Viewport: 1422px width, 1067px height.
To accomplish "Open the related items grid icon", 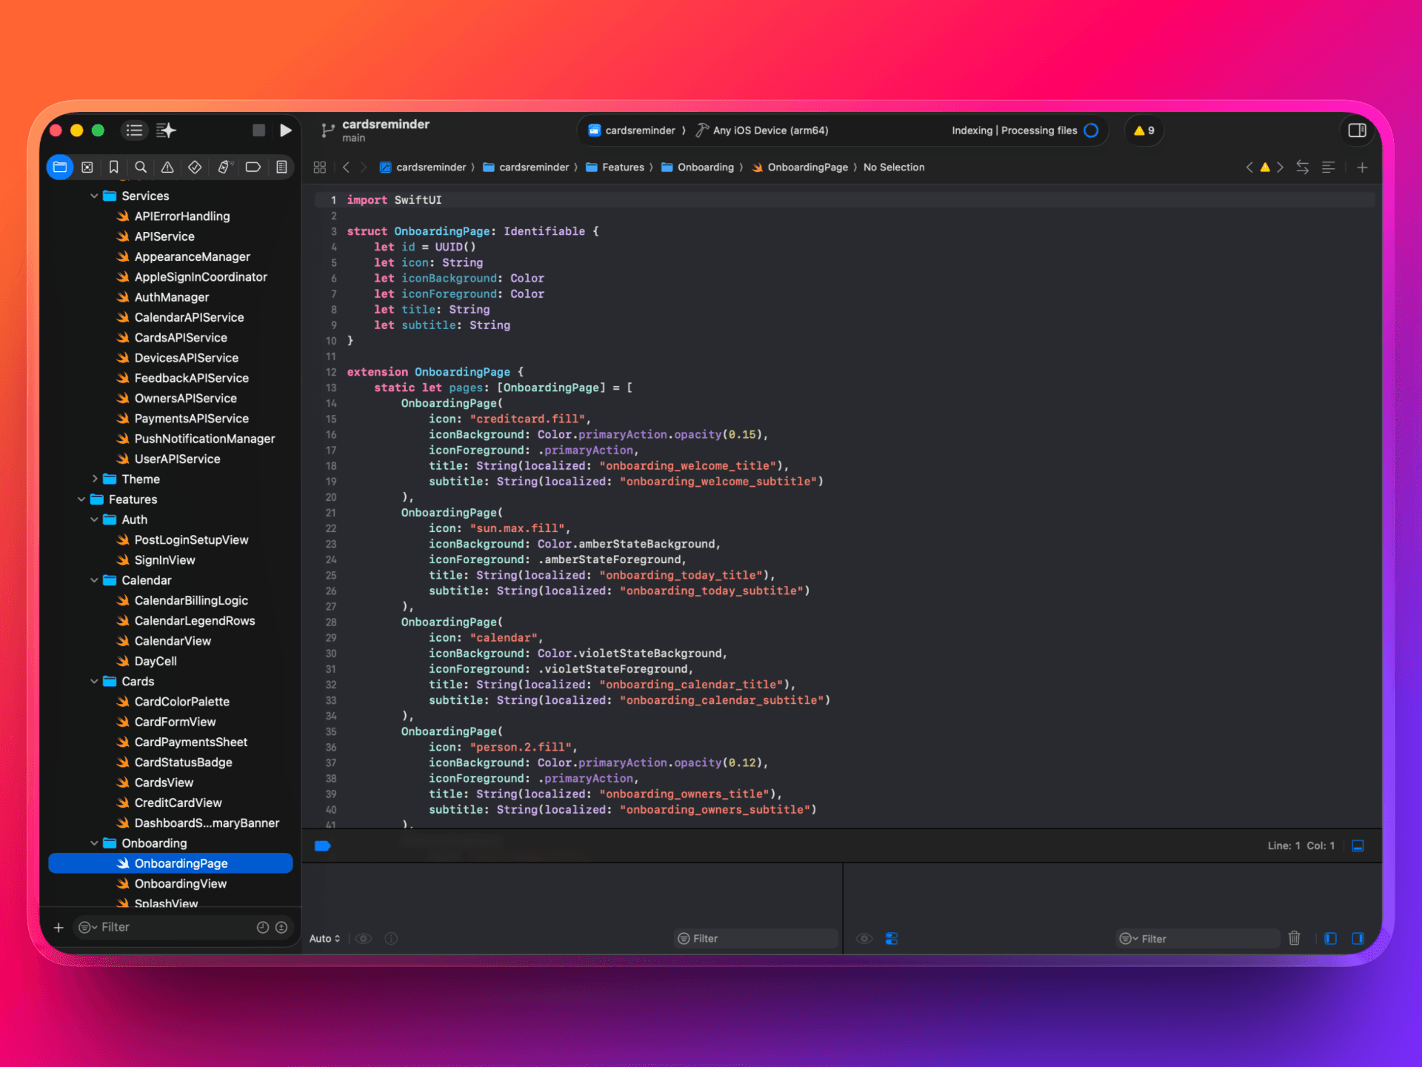I will tap(320, 167).
